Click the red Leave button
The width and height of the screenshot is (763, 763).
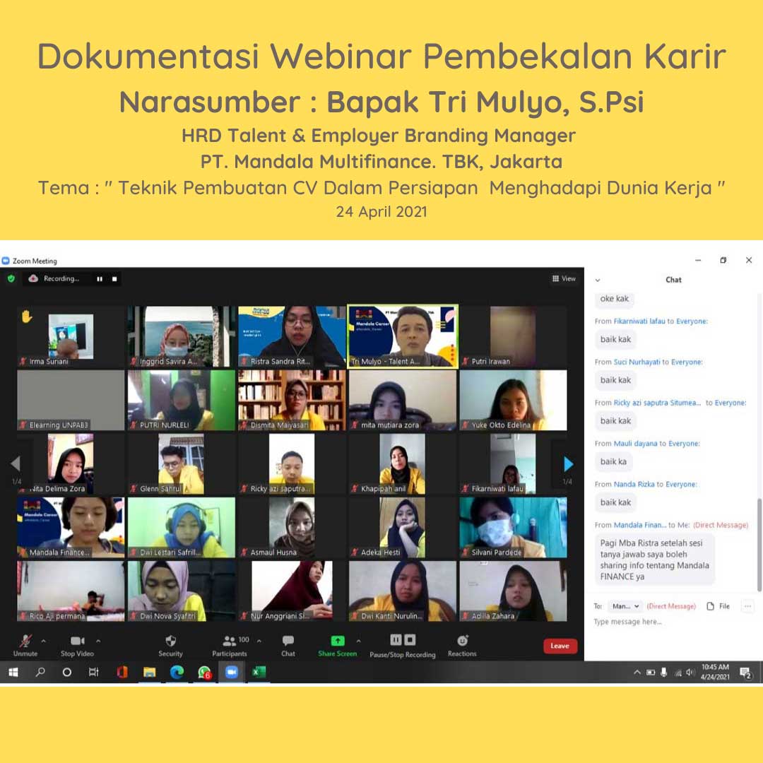(560, 646)
